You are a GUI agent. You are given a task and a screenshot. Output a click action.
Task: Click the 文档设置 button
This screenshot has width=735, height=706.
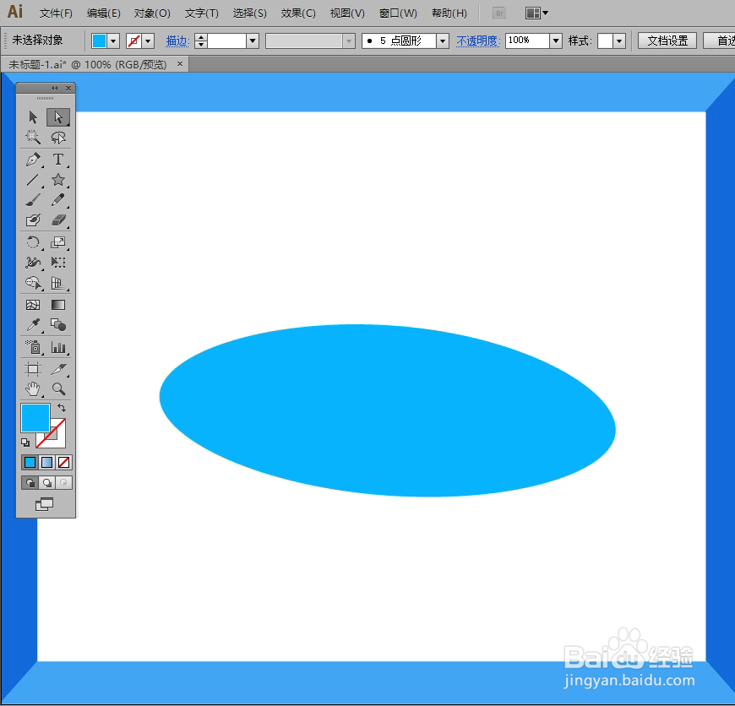[x=667, y=41]
